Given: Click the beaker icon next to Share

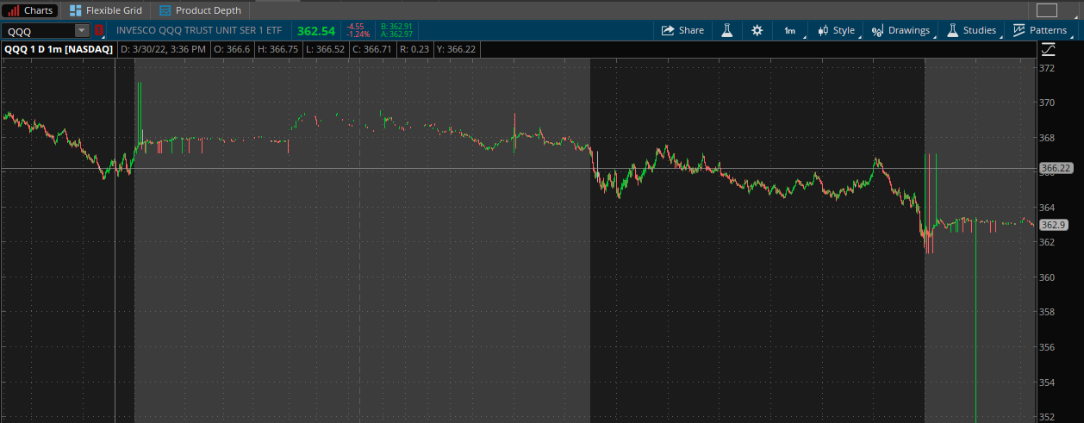Looking at the screenshot, I should click(x=726, y=30).
